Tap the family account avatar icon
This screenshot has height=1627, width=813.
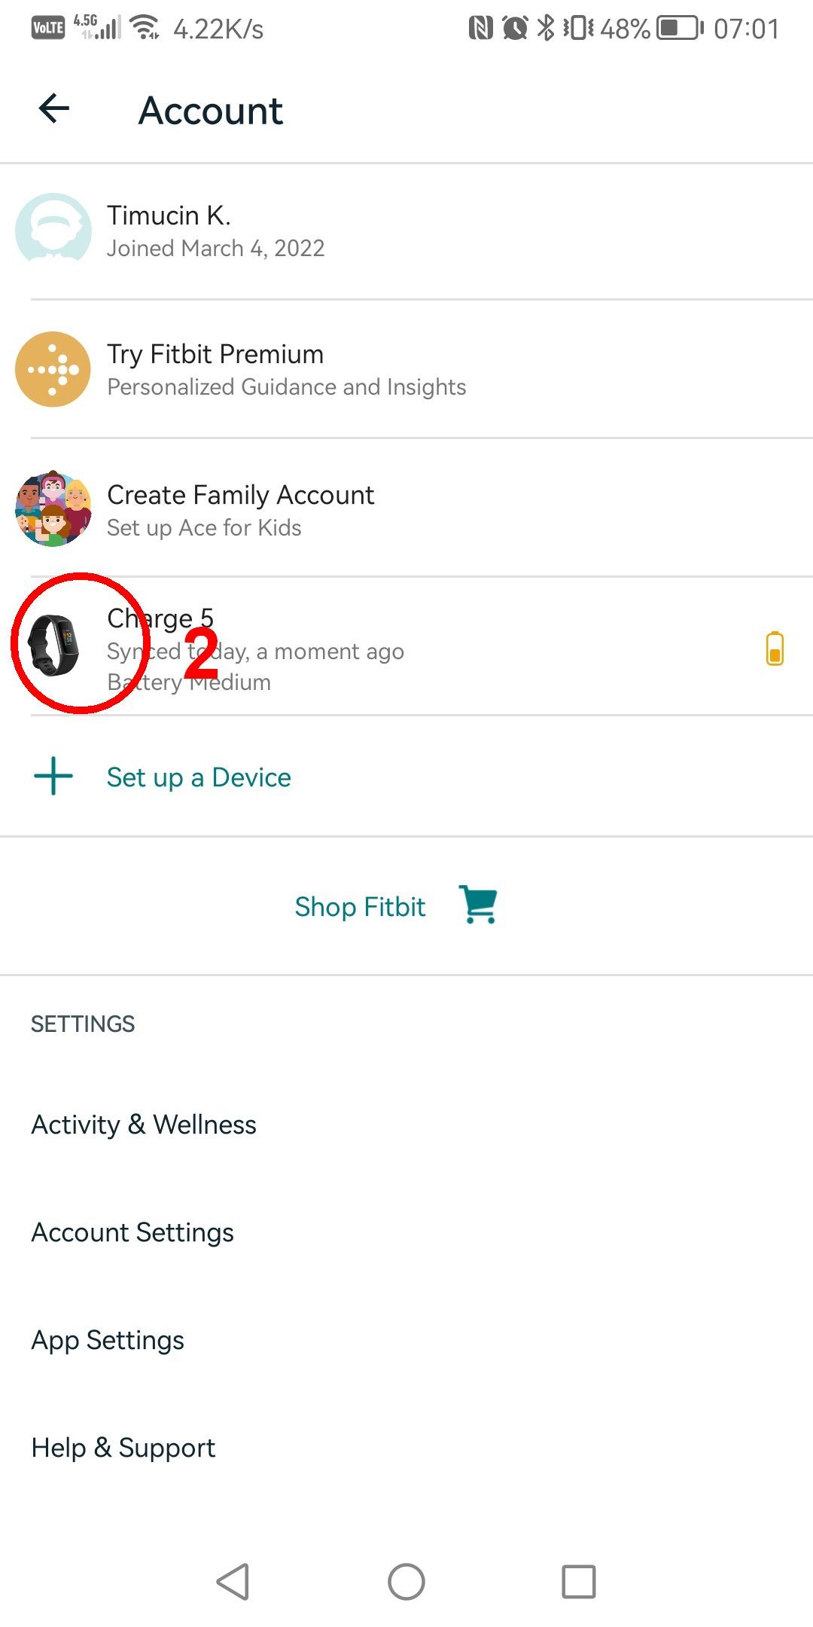point(53,508)
